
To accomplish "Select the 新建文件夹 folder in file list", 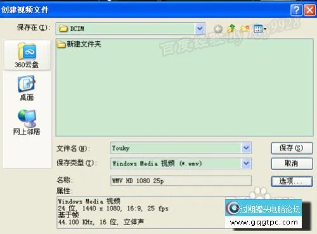I will (79, 44).
